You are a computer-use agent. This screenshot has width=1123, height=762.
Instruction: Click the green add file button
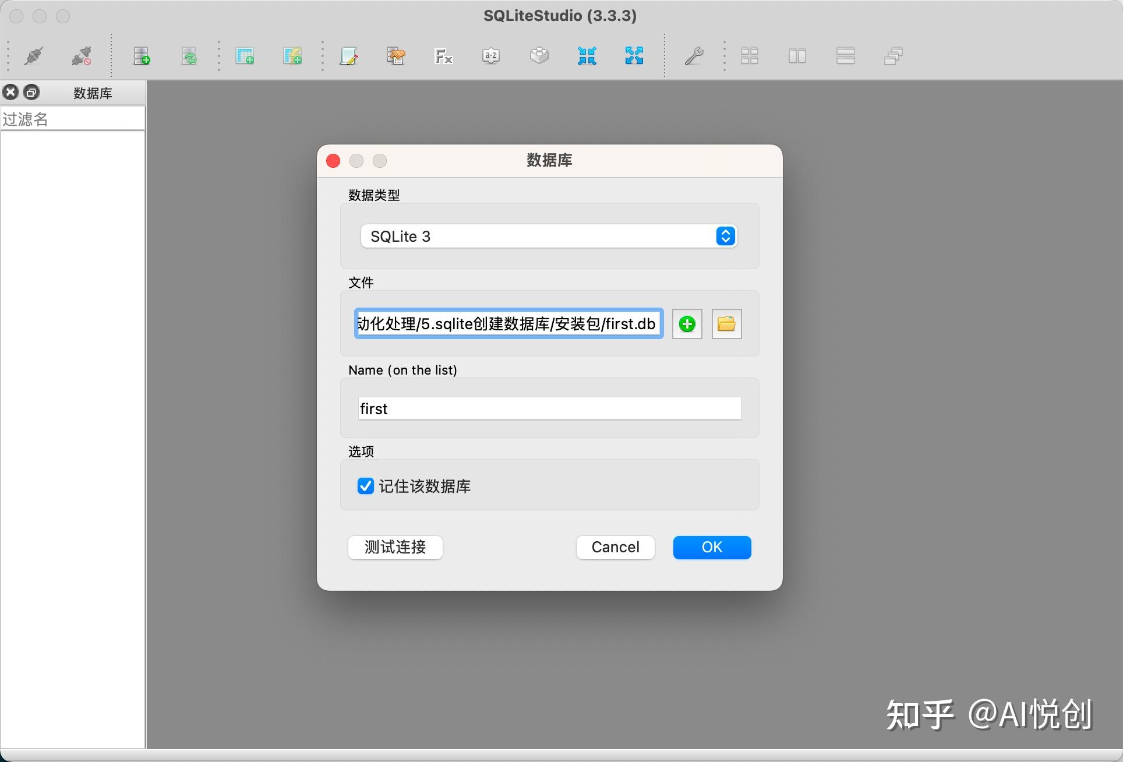tap(687, 324)
